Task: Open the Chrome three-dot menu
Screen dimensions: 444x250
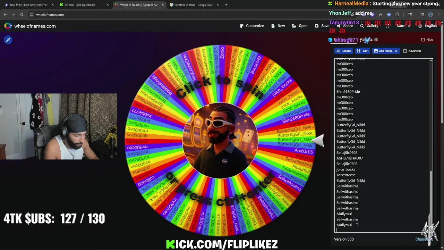Action: [x=439, y=15]
